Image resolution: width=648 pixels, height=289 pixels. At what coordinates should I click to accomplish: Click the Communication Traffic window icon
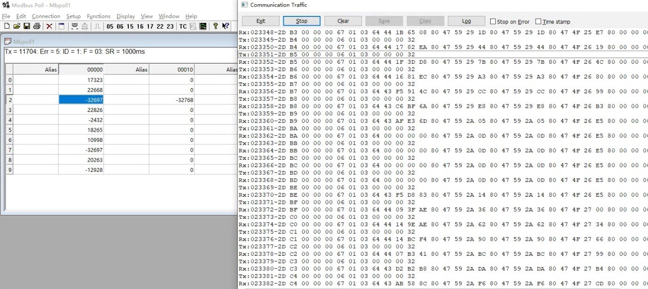tap(244, 5)
